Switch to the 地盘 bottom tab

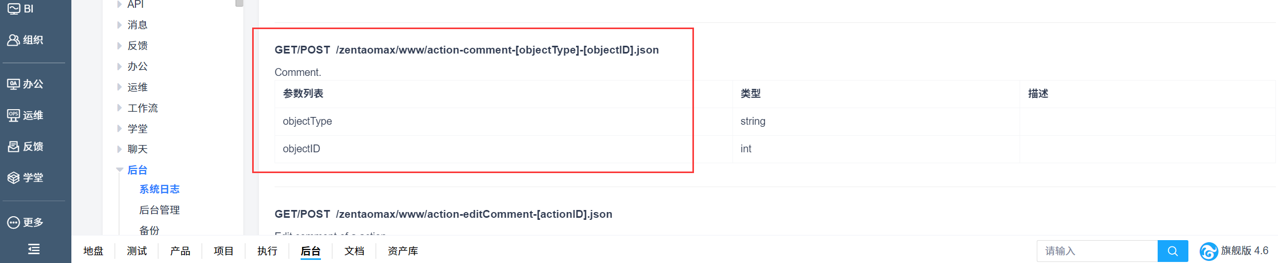tap(93, 251)
